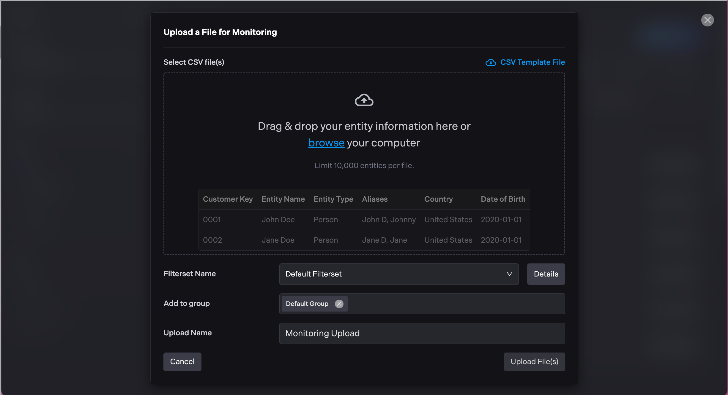Image resolution: width=728 pixels, height=395 pixels.
Task: Expand the Filterset Name dropdown arrow
Action: (x=509, y=274)
